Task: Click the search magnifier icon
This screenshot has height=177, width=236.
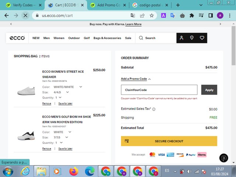Action: point(141,38)
